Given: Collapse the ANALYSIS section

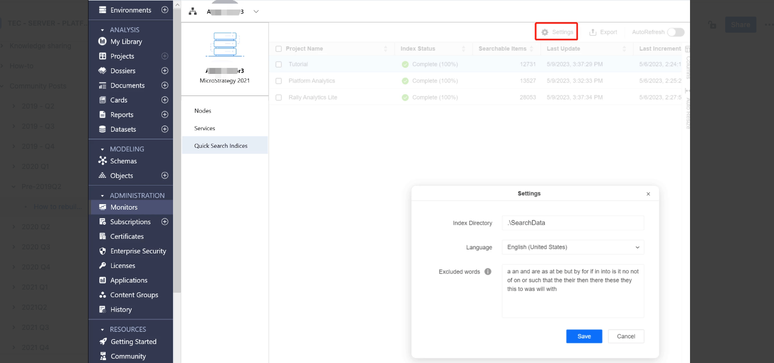Looking at the screenshot, I should [x=103, y=30].
